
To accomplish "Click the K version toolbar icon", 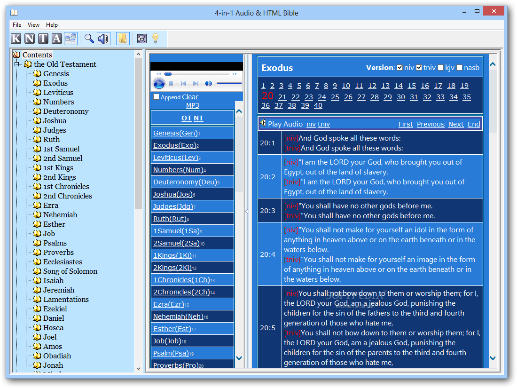I will [x=16, y=39].
